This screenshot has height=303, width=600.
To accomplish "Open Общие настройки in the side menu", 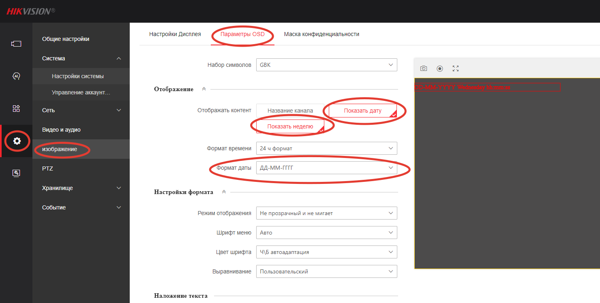I will click(x=81, y=39).
